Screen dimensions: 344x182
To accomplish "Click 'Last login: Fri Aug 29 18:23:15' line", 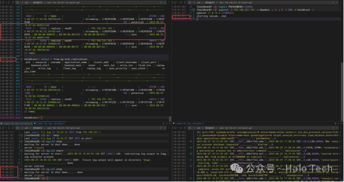I will point(62,132).
